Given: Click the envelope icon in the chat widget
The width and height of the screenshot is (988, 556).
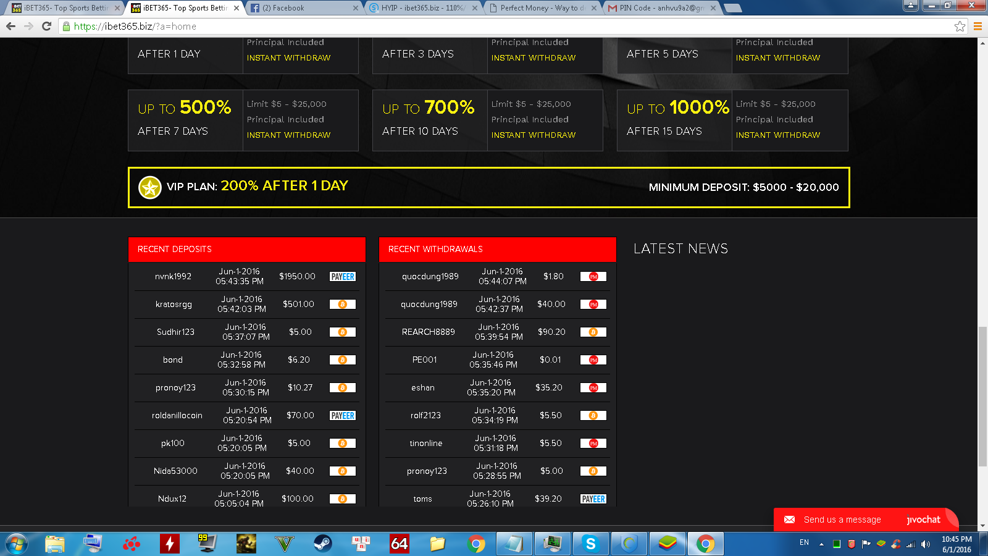Looking at the screenshot, I should (x=789, y=520).
